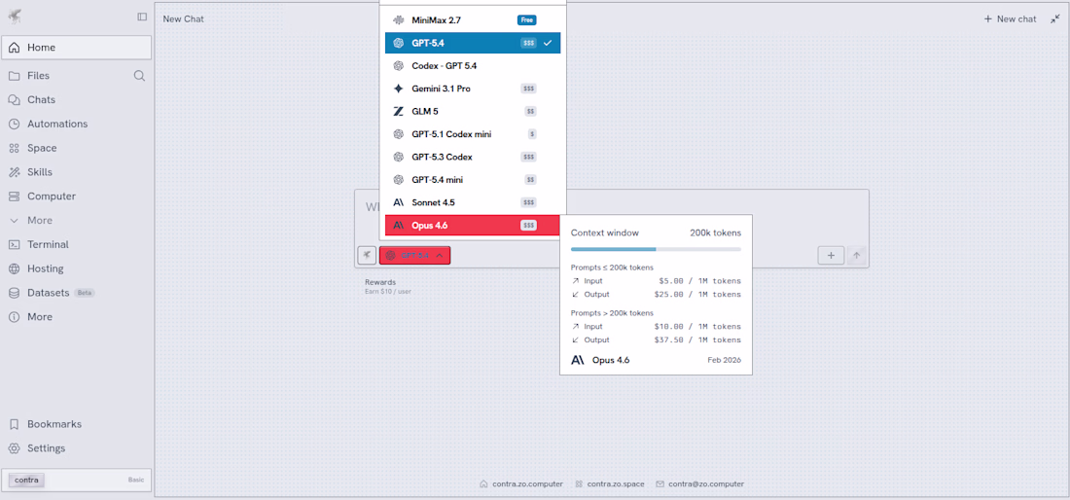Viewport: 1070px width, 500px height.
Task: Click the $5.00 / 1M tokens input price
Action: [x=699, y=281]
